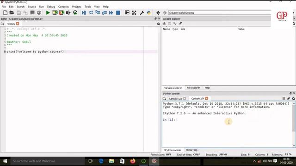Stop debugging with the blue square

click(118, 12)
